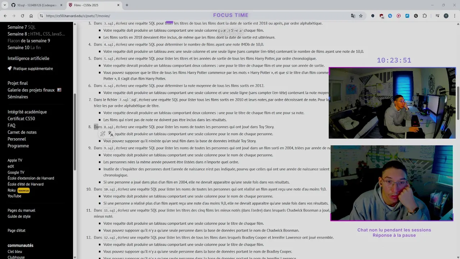Open Pratique supplémentaire link
460x259 pixels.
point(30,68)
